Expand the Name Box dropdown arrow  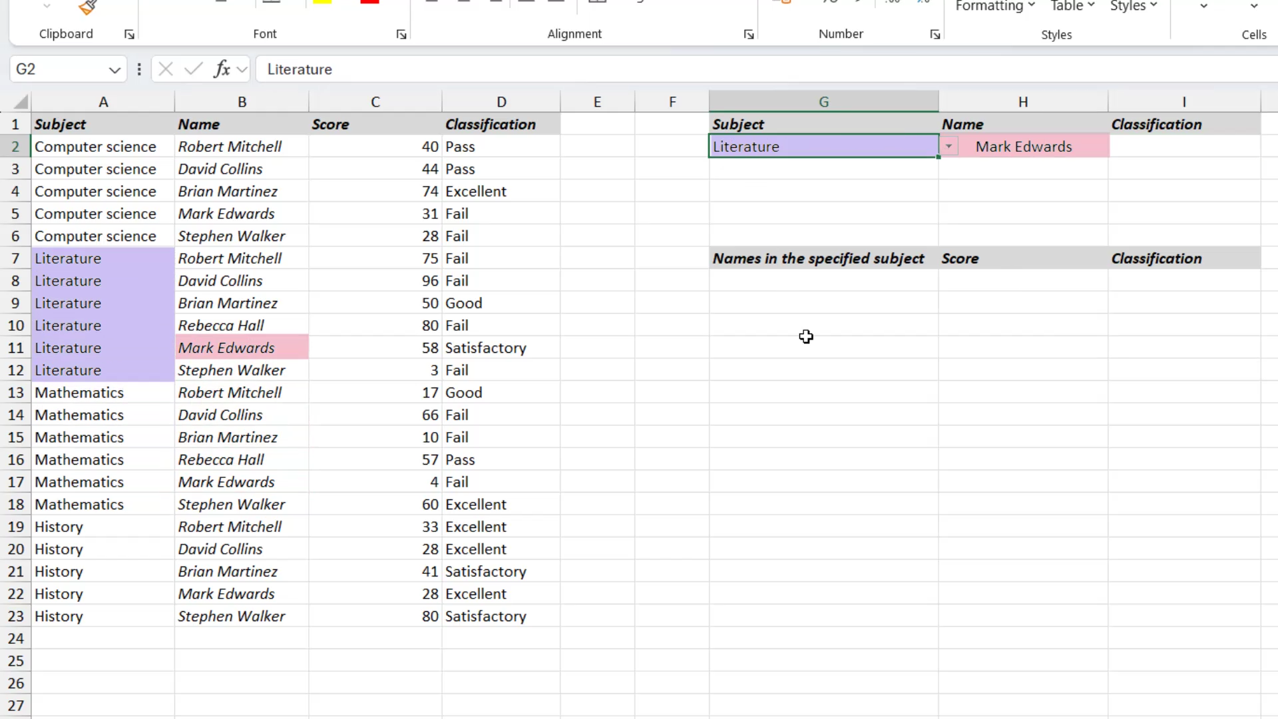tap(114, 69)
